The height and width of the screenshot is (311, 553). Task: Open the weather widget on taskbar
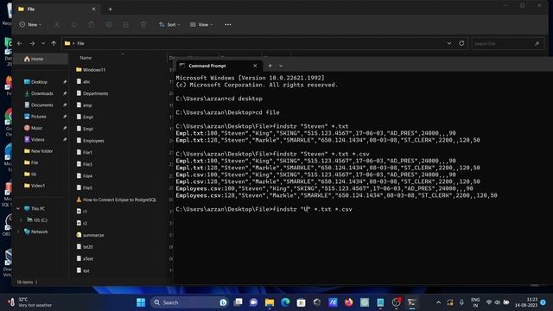coord(29,302)
